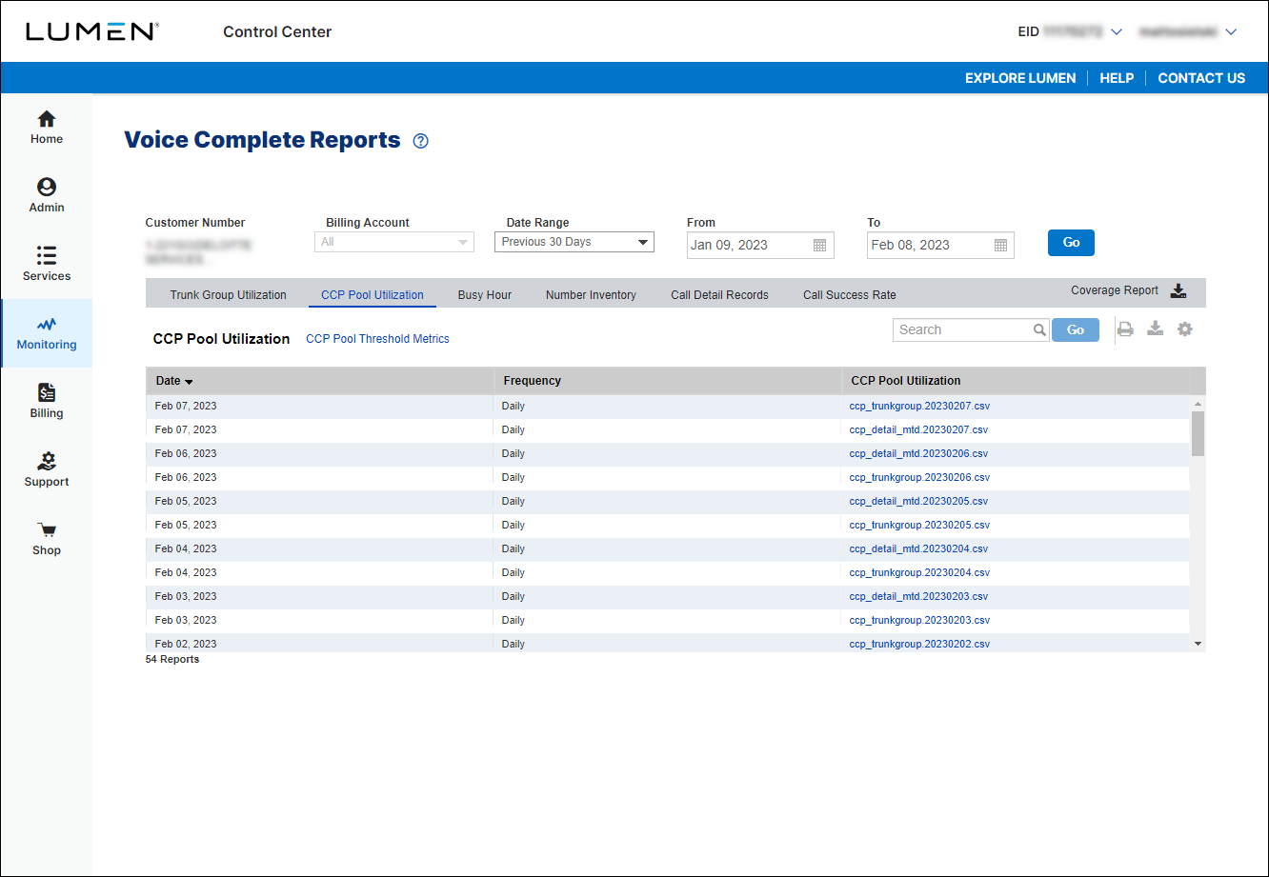Select the CCP Pool Utilization tab
Viewport: 1269px width, 877px height.
point(373,295)
